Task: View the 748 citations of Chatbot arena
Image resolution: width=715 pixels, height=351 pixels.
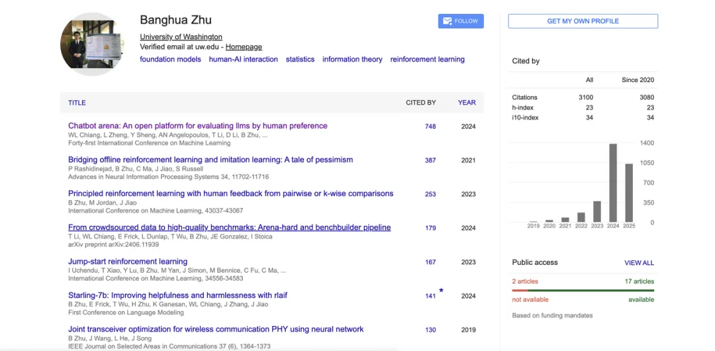Action: 430,126
